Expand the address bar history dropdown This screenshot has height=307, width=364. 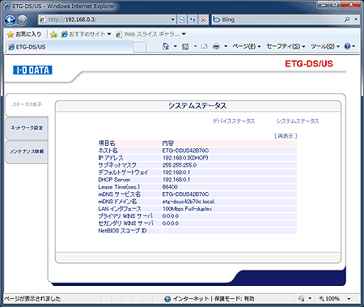pos(173,19)
